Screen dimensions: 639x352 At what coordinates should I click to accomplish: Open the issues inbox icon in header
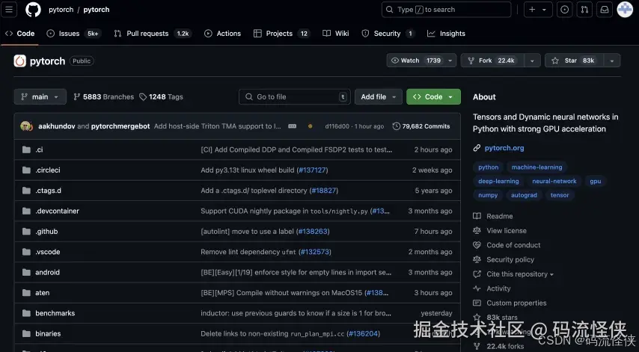(x=564, y=10)
